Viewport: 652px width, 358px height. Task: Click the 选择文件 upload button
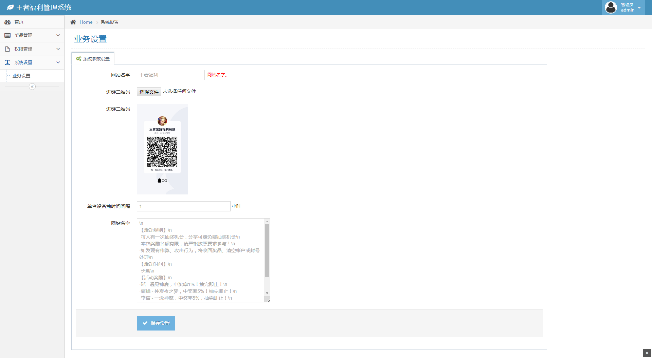pos(149,92)
